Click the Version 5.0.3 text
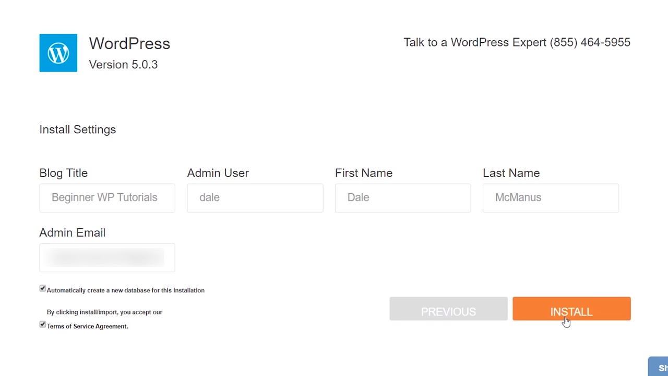 [123, 65]
